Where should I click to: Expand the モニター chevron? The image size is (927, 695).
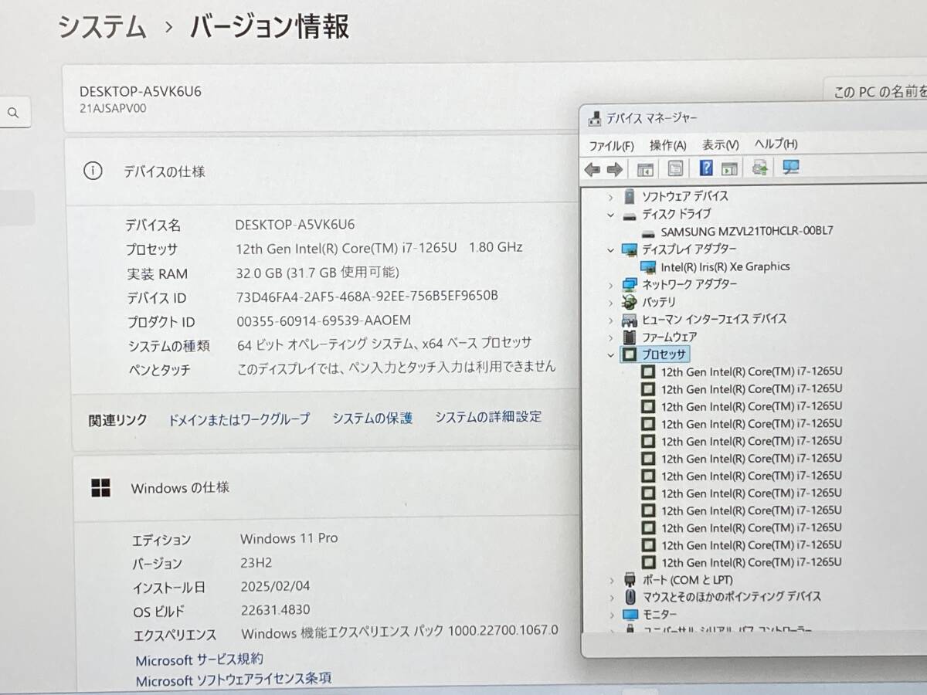coord(610,614)
